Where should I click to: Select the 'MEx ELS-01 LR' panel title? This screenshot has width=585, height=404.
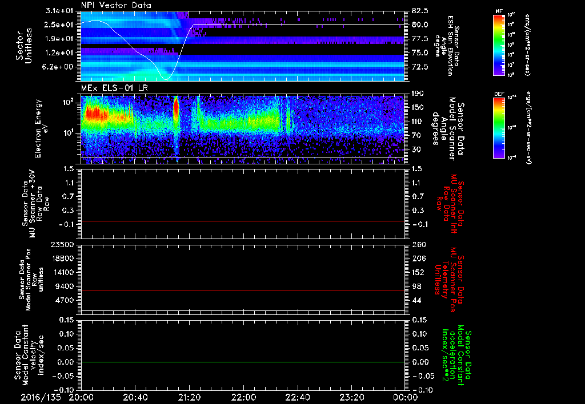(114, 88)
